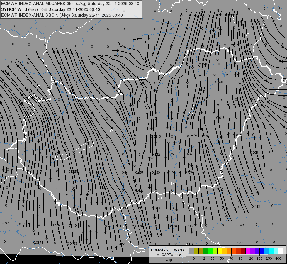Select the map value 0.0294
Viewport: 287px width, 264px height.
pos(189,172)
